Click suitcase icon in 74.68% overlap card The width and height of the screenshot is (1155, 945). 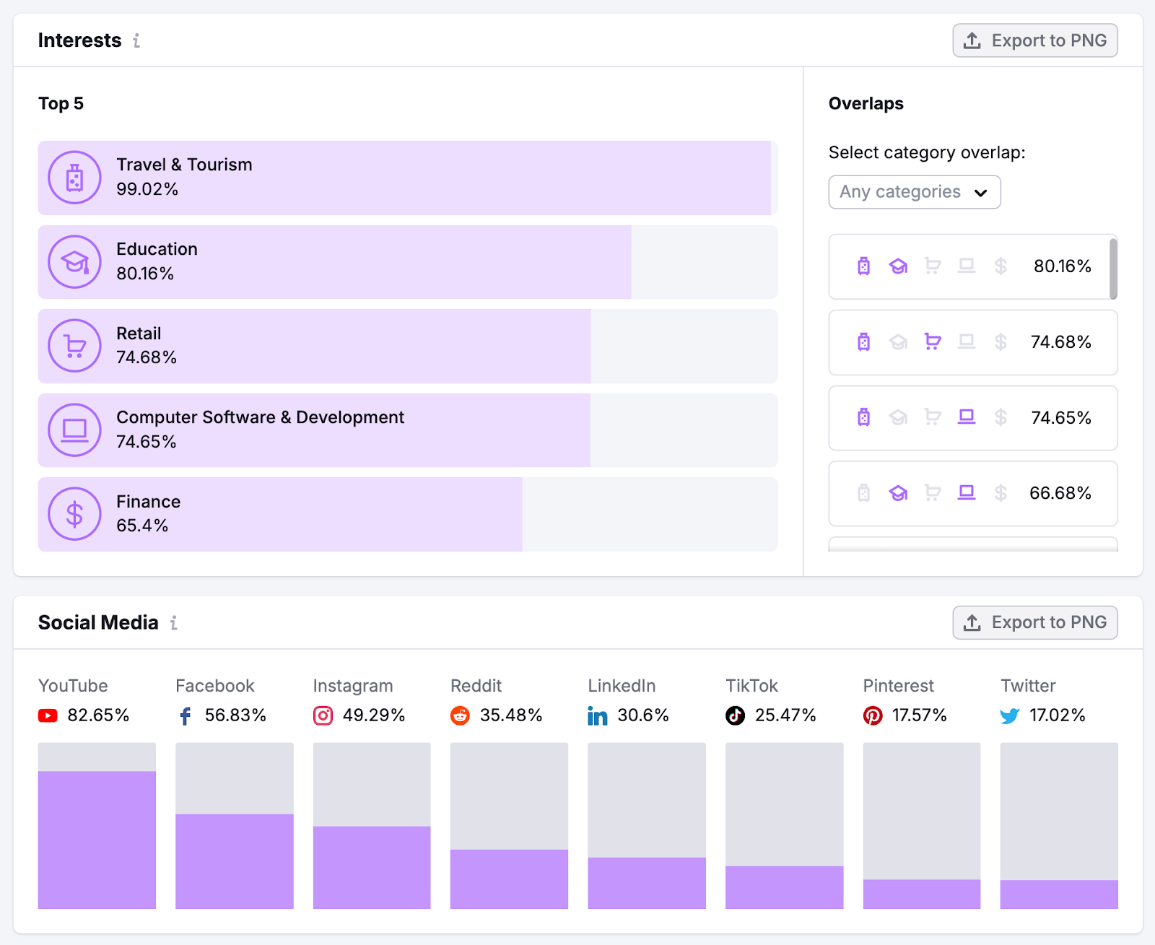pos(863,341)
